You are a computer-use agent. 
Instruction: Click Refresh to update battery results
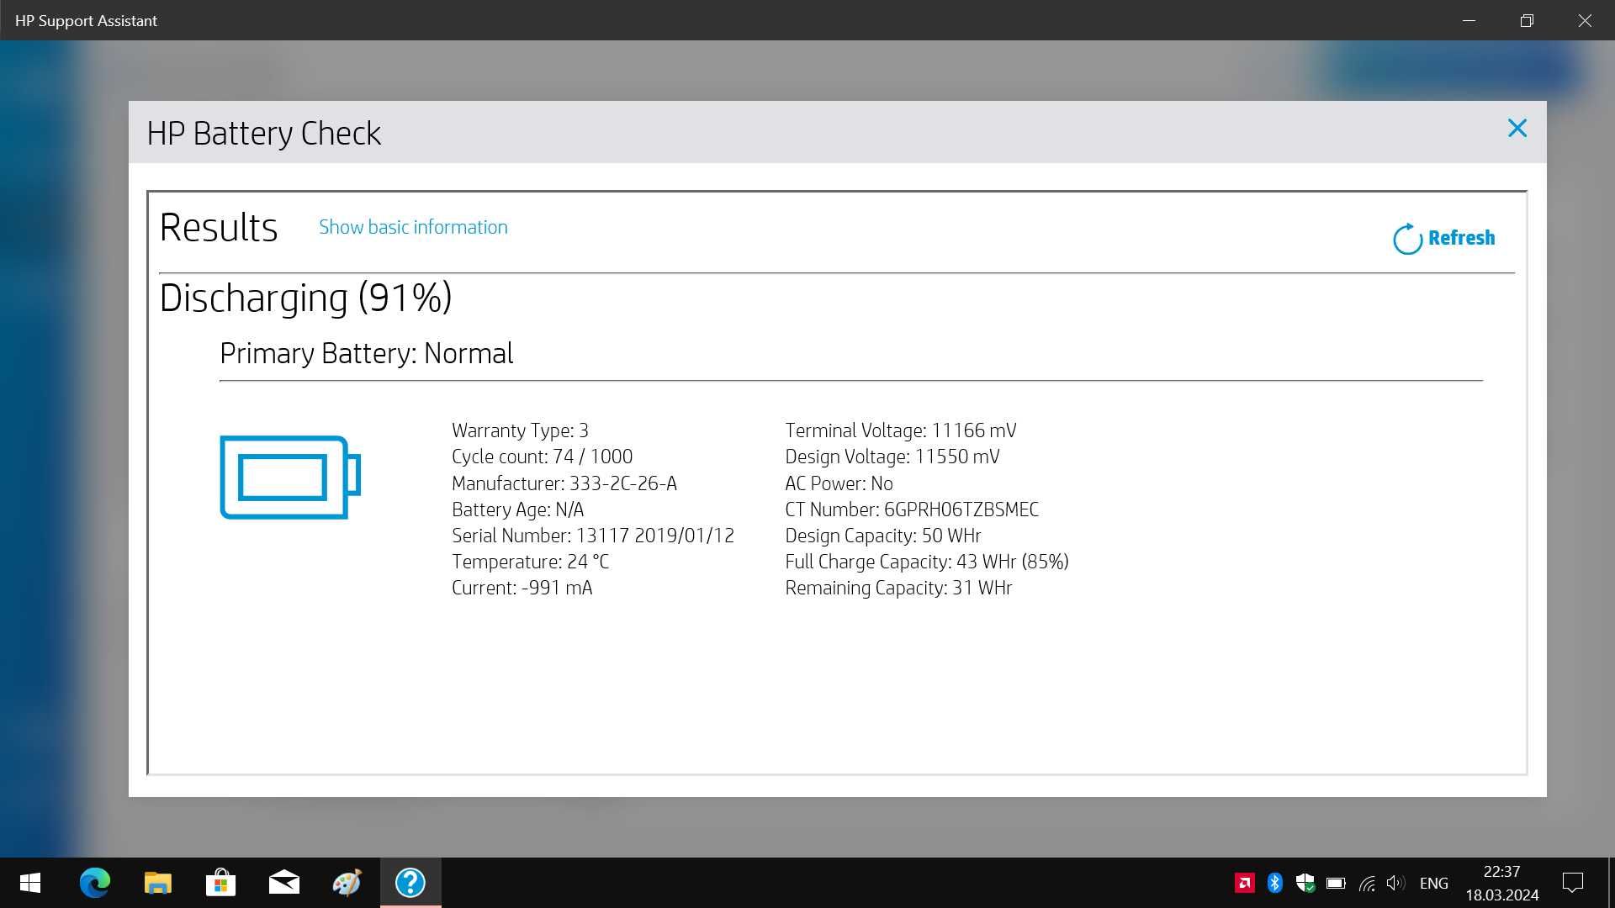click(1444, 236)
